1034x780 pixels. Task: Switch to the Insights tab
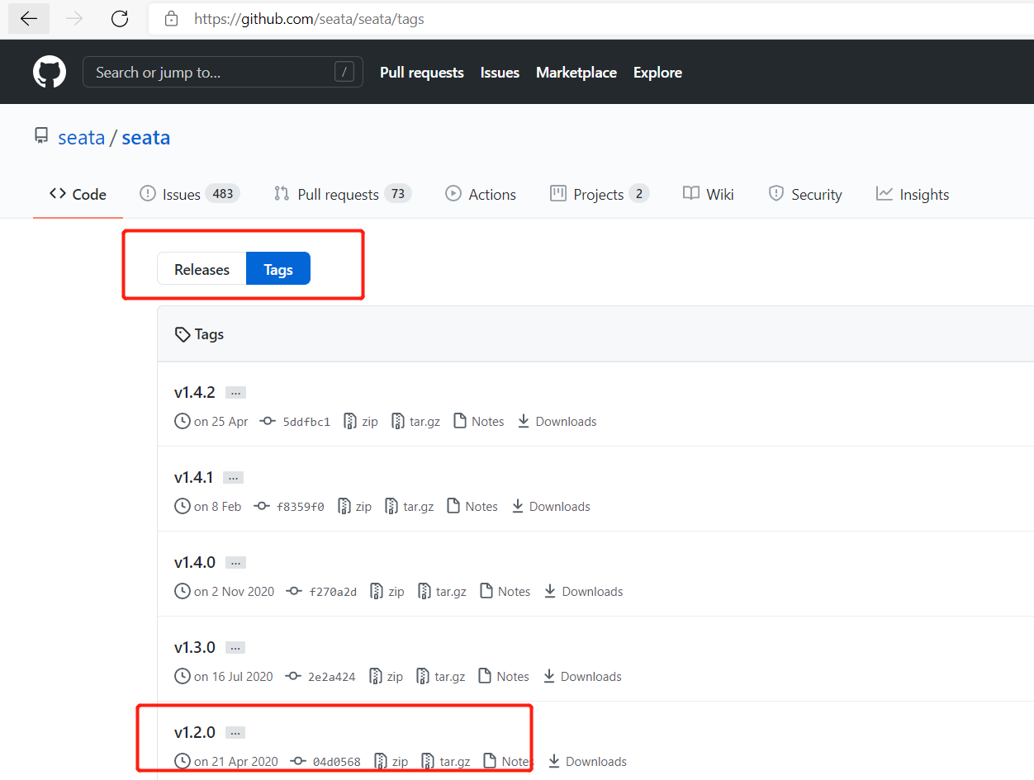(x=913, y=194)
